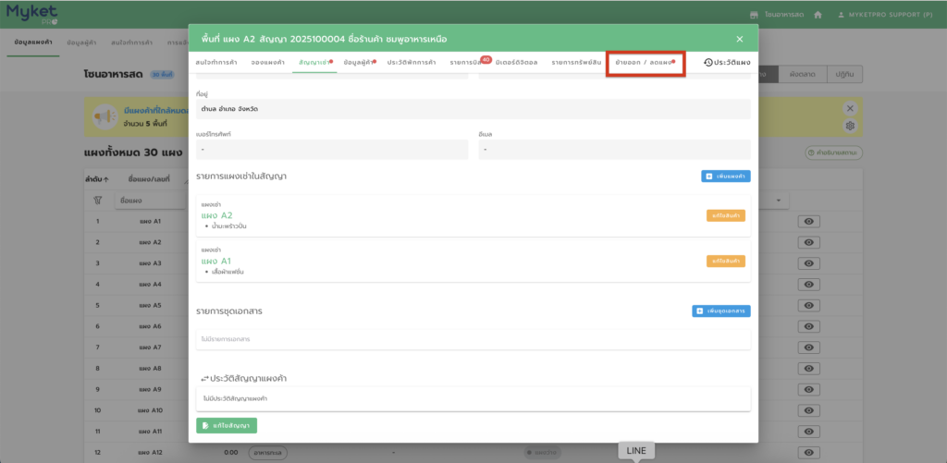Image resolution: width=947 pixels, height=463 pixels.
Task: Click the green แก้ไขสัญญา button
Action: 227,425
